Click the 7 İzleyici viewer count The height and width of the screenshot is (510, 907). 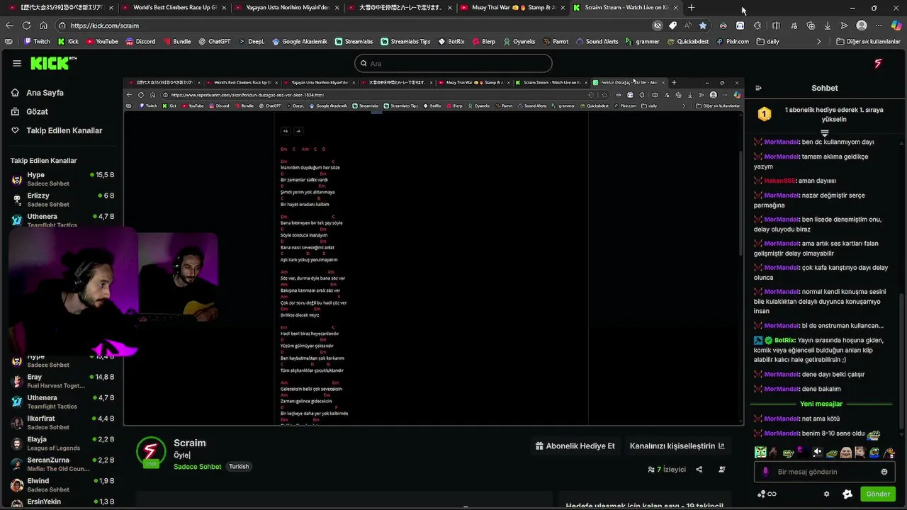click(667, 469)
